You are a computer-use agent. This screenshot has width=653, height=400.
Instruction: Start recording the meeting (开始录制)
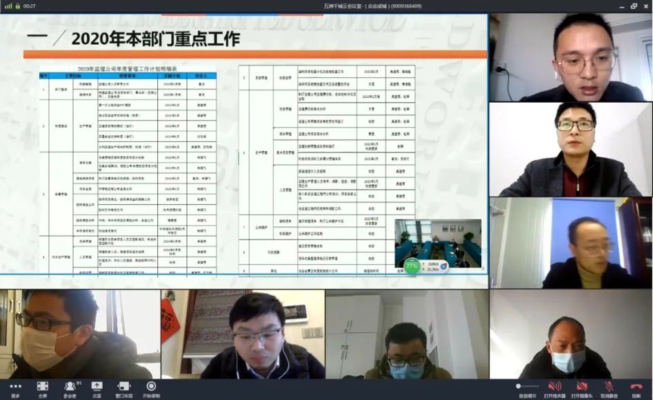tap(151, 388)
